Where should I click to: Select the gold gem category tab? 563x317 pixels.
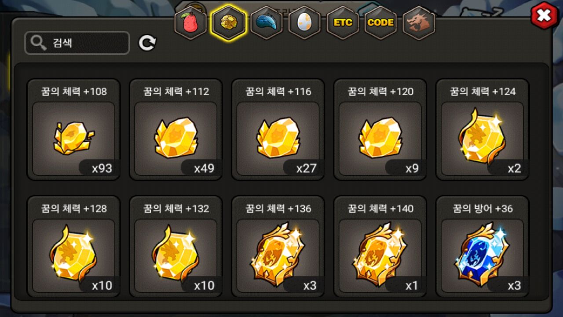click(x=228, y=23)
